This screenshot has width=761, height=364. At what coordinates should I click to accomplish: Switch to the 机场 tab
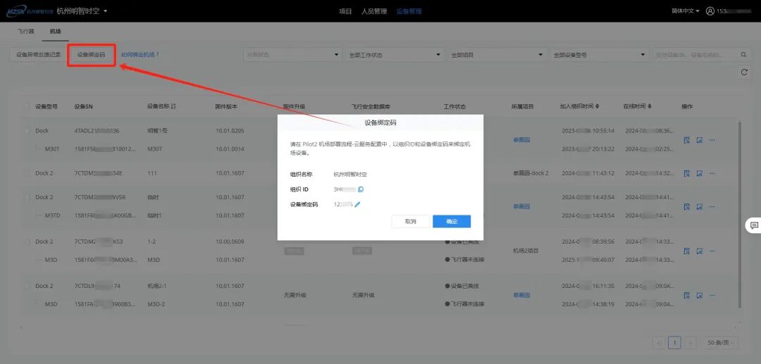(56, 31)
